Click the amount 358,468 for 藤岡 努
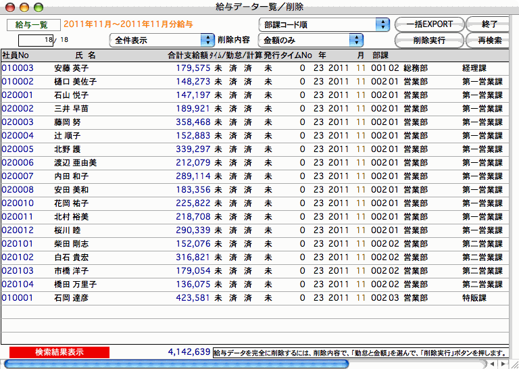Image resolution: width=519 pixels, height=369 pixels. point(193,122)
